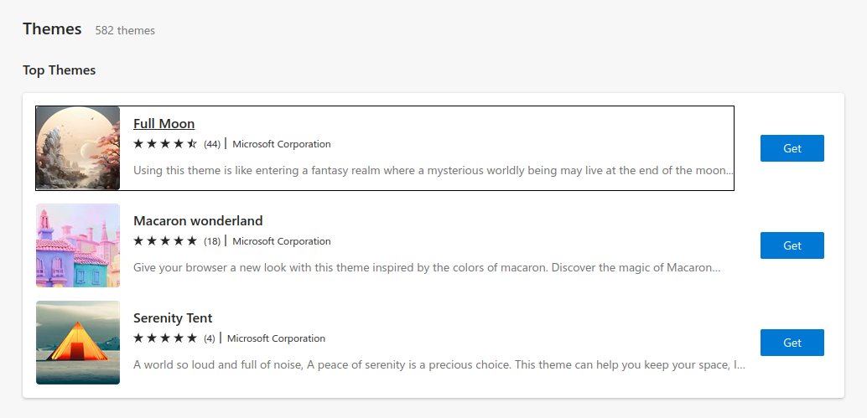Get the Macaron wonderland theme
Viewport: 867px width, 418px height.
tap(792, 245)
